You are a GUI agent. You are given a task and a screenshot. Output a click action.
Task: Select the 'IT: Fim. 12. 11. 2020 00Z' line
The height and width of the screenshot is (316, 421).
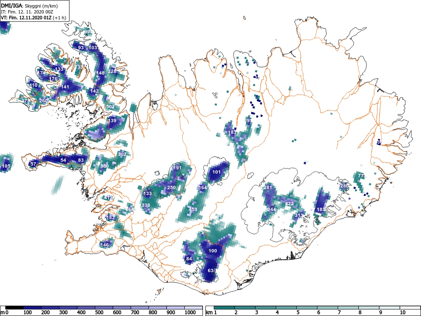(27, 12)
